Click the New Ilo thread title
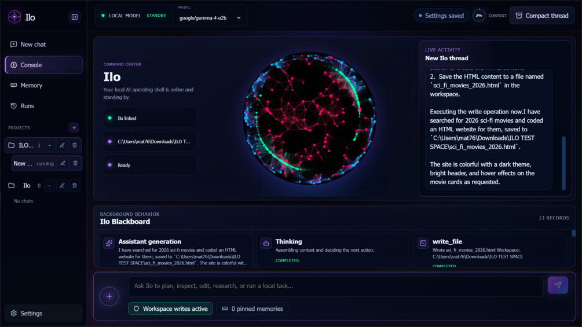The image size is (582, 327). (446, 58)
